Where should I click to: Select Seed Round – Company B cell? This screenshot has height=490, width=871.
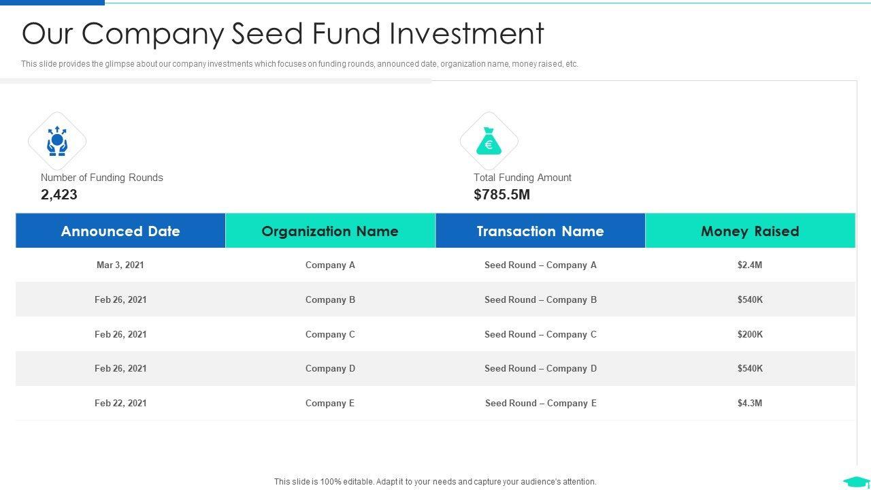540,300
